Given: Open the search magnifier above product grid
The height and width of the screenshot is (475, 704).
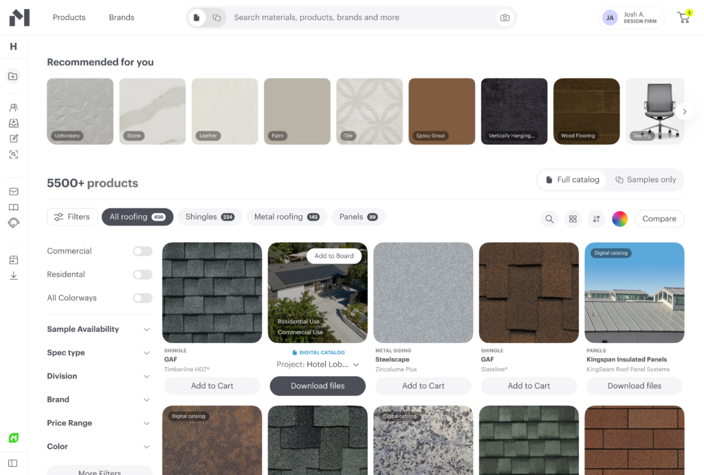Looking at the screenshot, I should 549,219.
